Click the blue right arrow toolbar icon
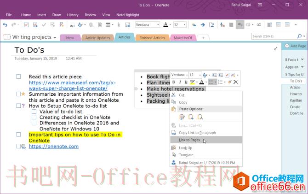 (x=203, y=25)
